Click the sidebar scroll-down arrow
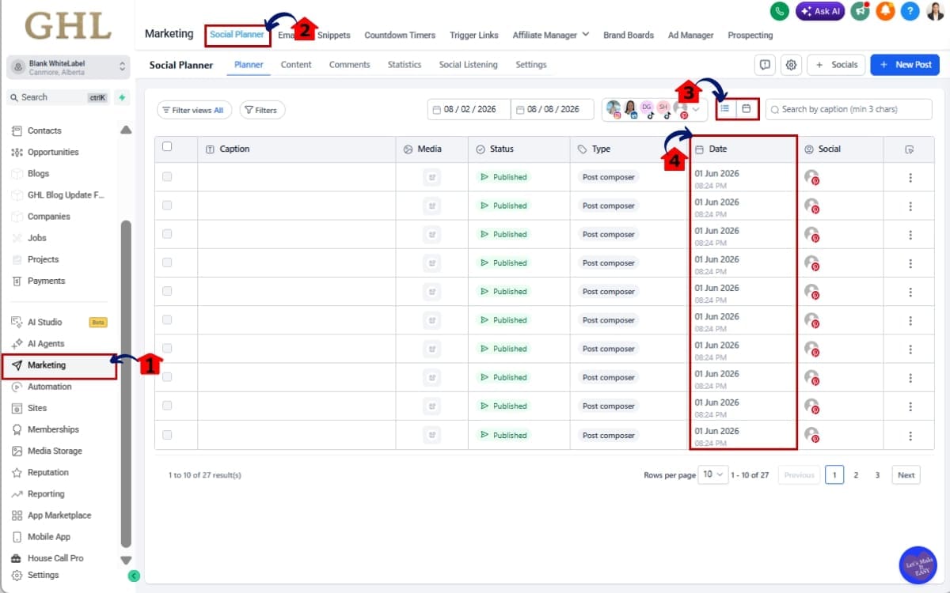 (126, 560)
